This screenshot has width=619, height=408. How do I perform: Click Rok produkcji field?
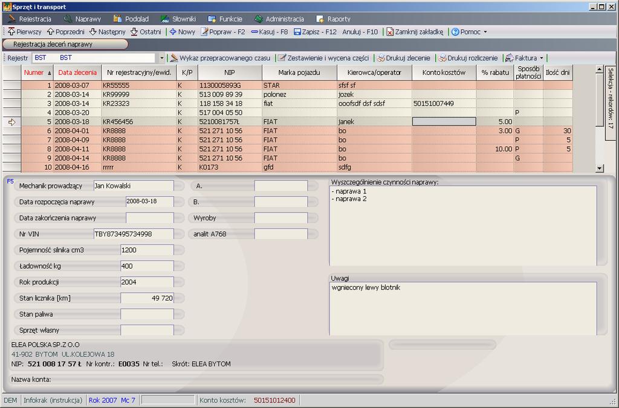(147, 282)
